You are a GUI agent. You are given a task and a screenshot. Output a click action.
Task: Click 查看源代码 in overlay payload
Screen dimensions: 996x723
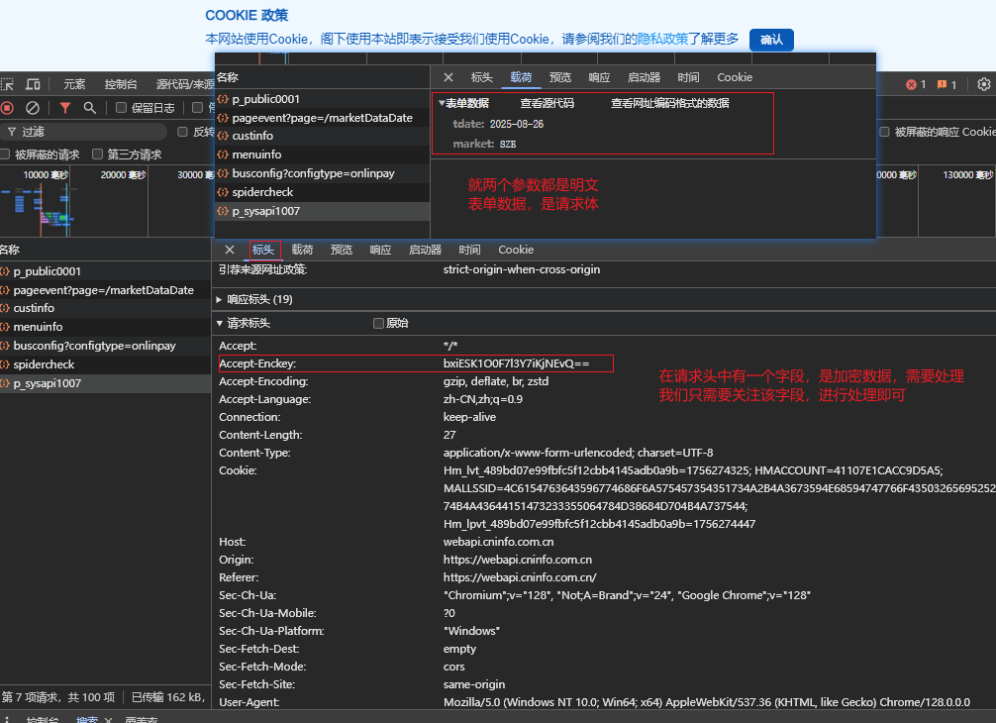click(x=547, y=103)
